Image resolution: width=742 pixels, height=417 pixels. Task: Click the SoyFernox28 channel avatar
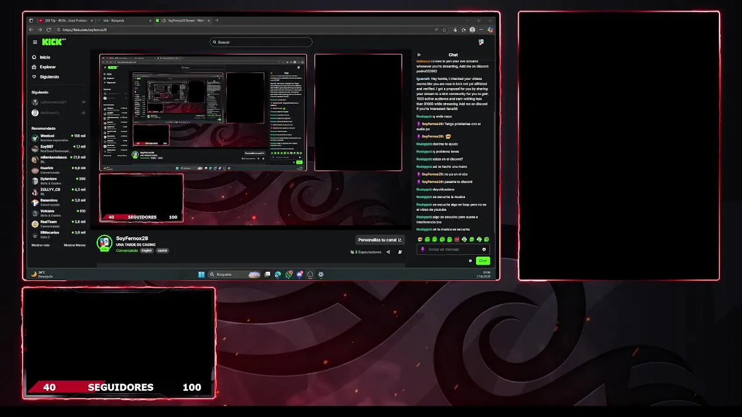(104, 243)
